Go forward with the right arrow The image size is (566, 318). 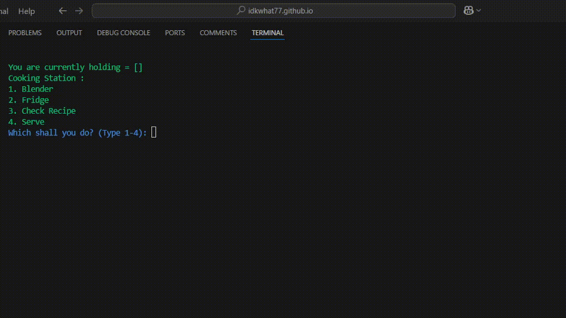[79, 11]
